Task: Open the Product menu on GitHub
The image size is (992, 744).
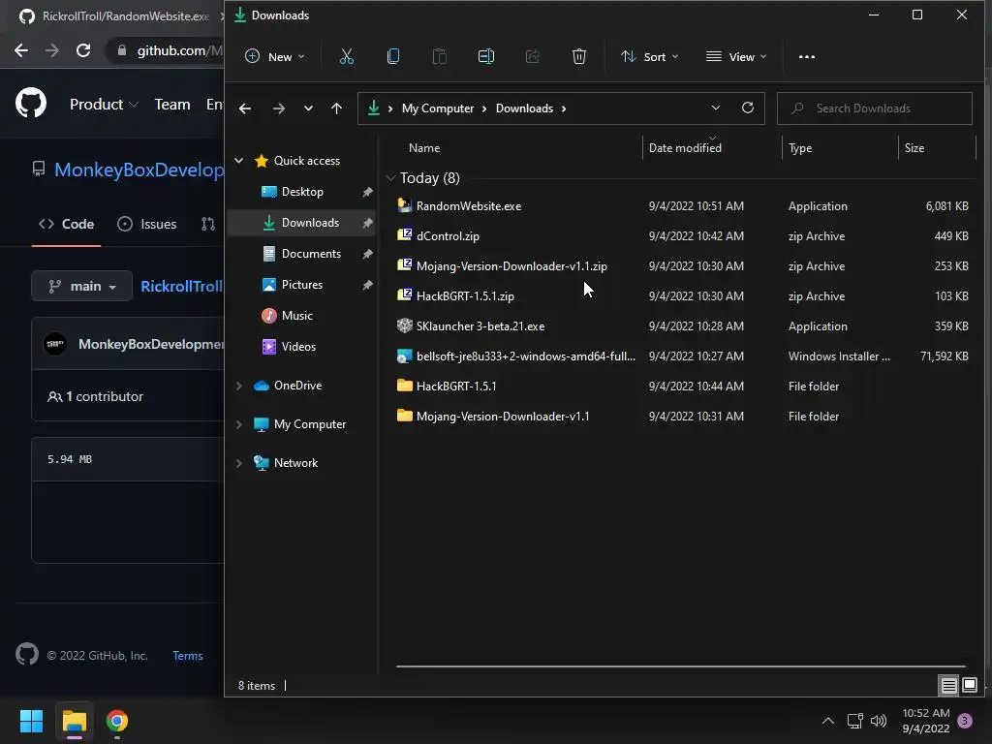Action: [104, 105]
